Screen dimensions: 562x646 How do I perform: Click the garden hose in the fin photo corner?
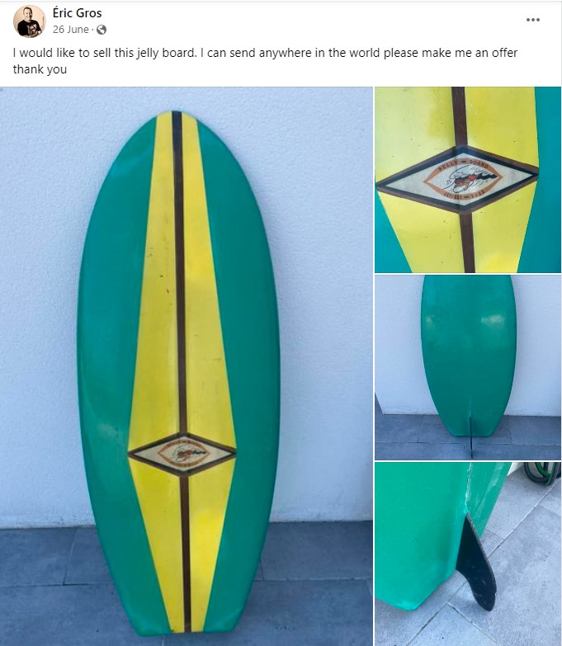[542, 473]
